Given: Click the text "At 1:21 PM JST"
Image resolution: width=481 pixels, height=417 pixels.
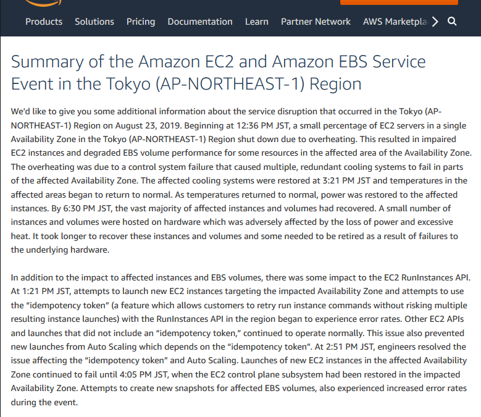Looking at the screenshot, I should (41, 291).
